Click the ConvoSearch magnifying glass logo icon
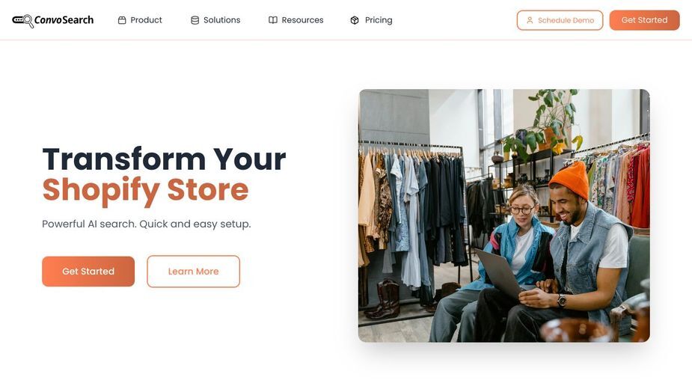This screenshot has width=692, height=389. [23, 20]
